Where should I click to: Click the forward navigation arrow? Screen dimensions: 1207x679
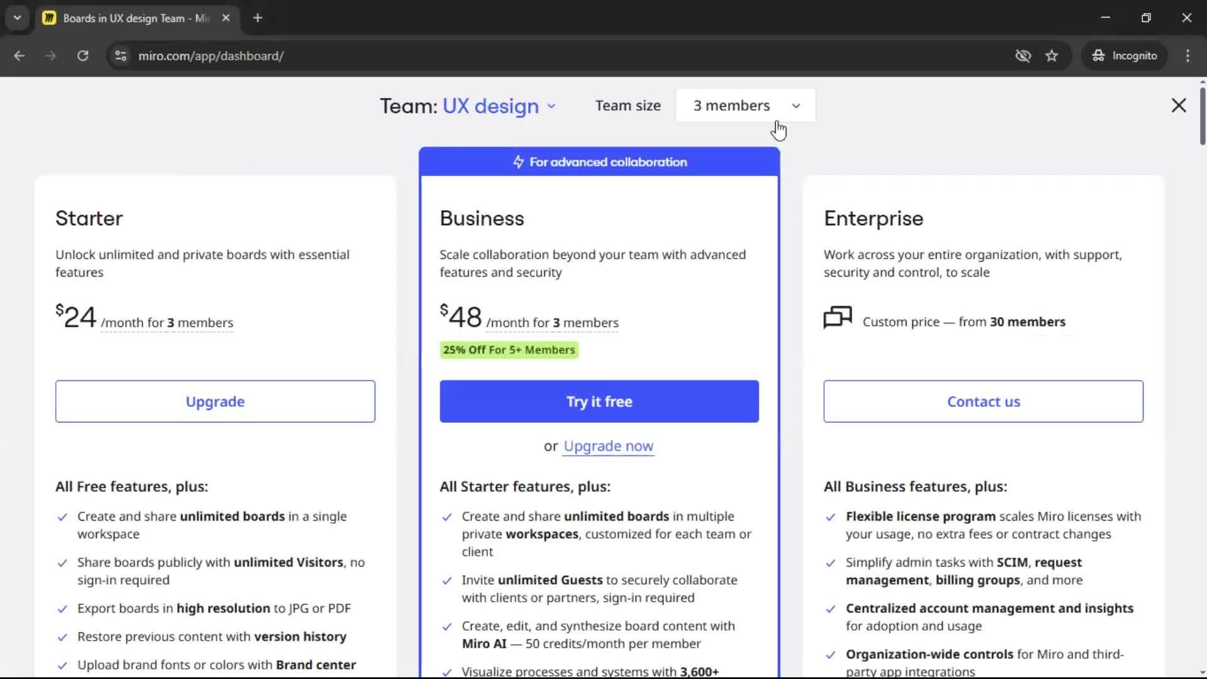pos(51,56)
